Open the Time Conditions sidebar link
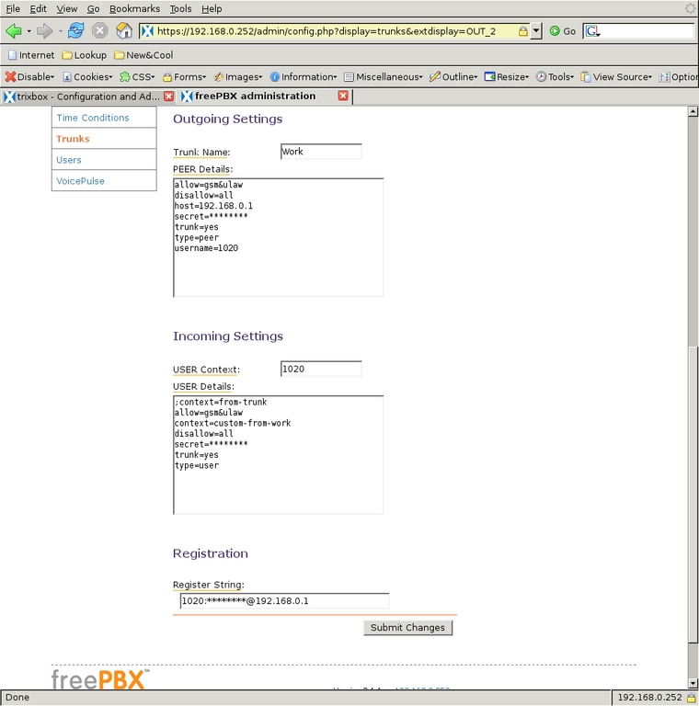699x706 pixels. coord(93,118)
